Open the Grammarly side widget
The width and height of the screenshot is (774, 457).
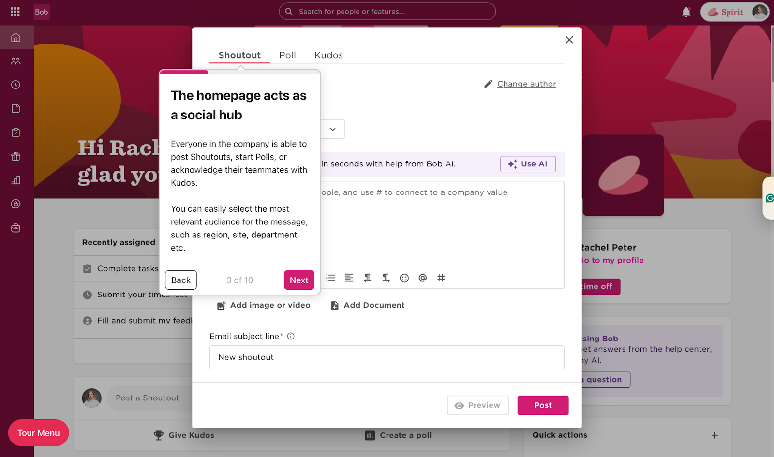[769, 198]
